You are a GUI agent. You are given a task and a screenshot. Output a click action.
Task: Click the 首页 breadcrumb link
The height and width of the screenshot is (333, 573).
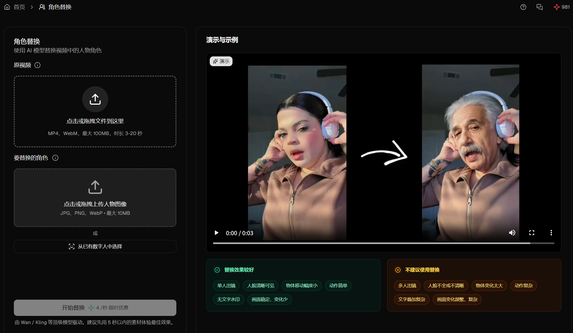coord(19,7)
